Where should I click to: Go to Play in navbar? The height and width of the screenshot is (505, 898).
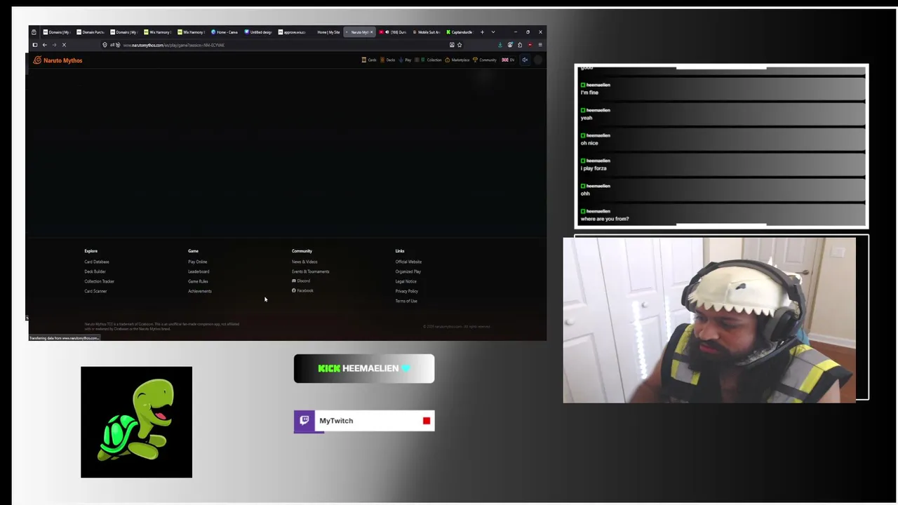point(405,60)
